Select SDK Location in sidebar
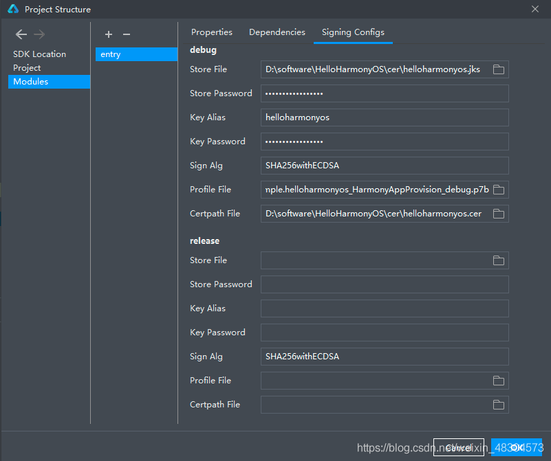The height and width of the screenshot is (461, 551). point(49,54)
